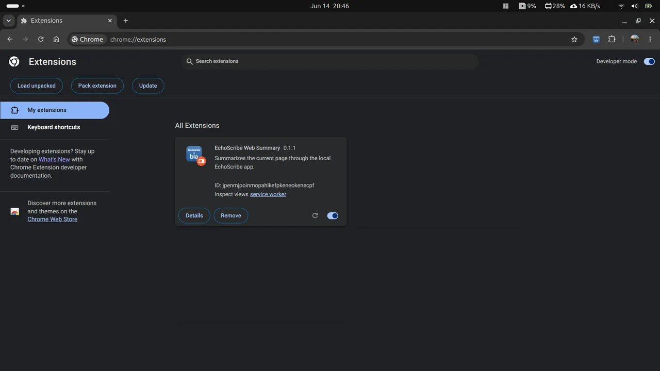Click the 16 KB/s network speed indicator
This screenshot has height=371, width=660.
pyautogui.click(x=585, y=6)
